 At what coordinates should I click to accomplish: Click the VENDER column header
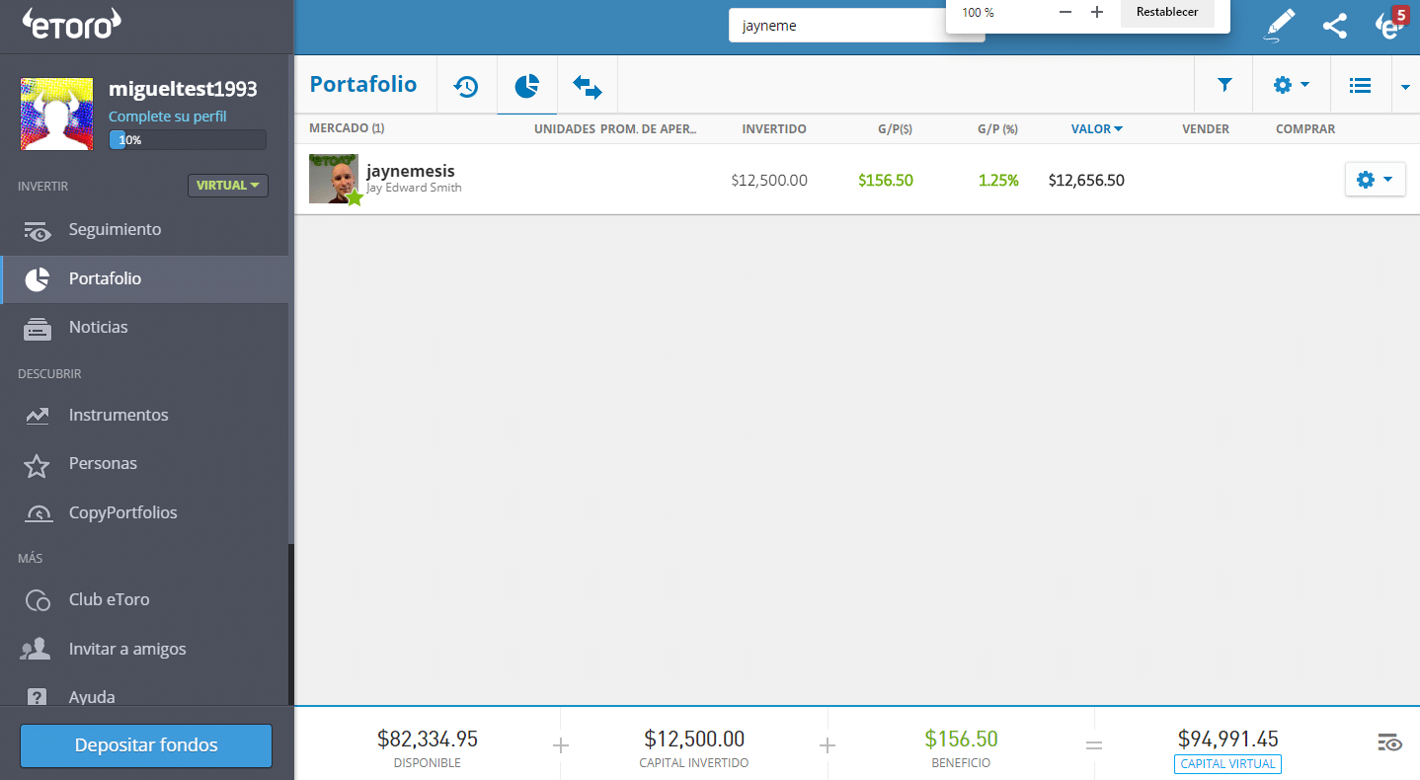(x=1206, y=128)
